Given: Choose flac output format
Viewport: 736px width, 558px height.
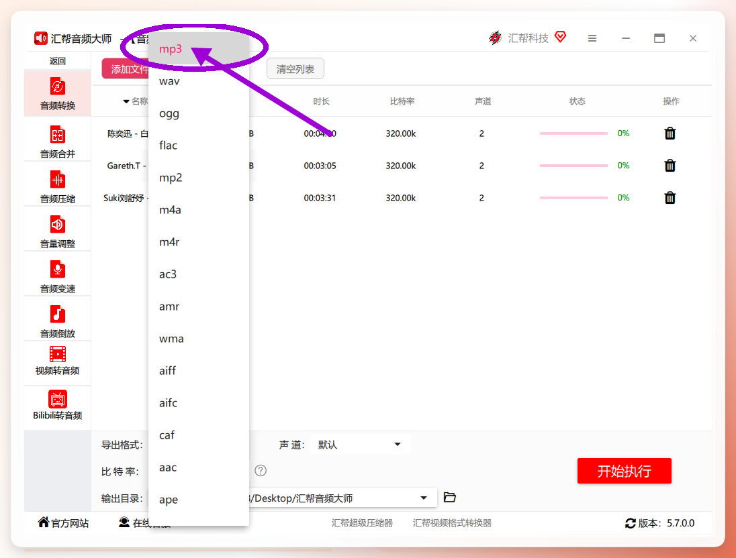Looking at the screenshot, I should tap(199, 146).
